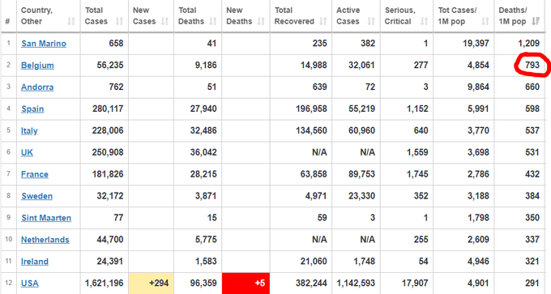Select San Marino deaths per million 1,209
This screenshot has height=294, width=551.
pos(528,43)
